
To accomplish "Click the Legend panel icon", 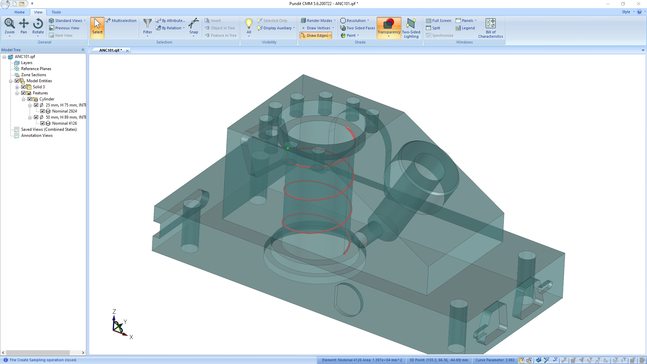I will coord(465,28).
